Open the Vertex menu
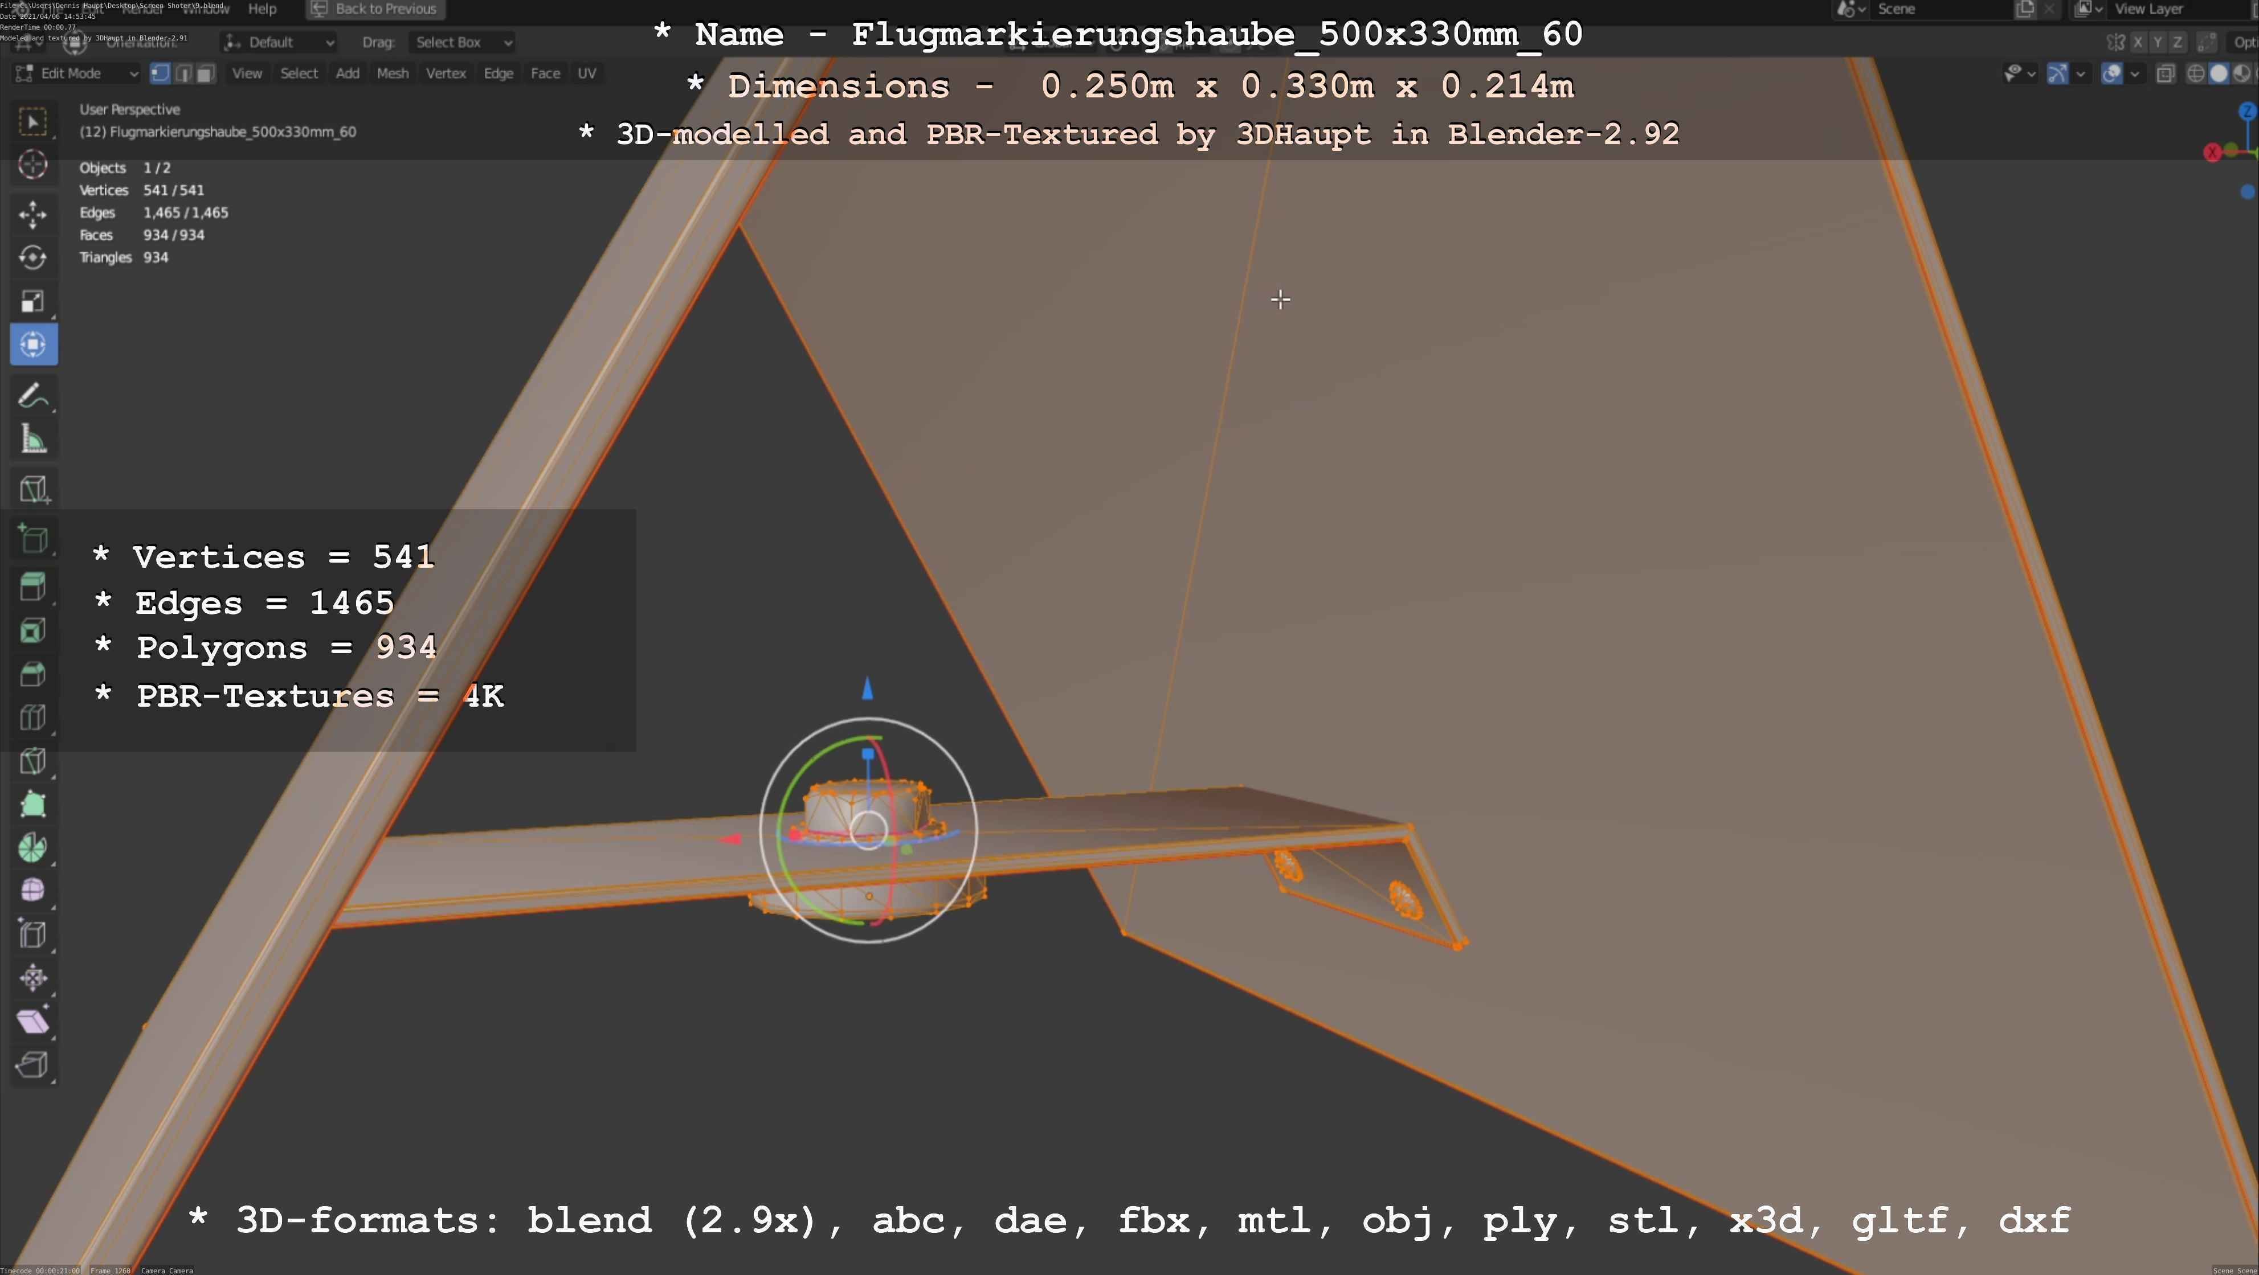This screenshot has width=2259, height=1275. (446, 73)
